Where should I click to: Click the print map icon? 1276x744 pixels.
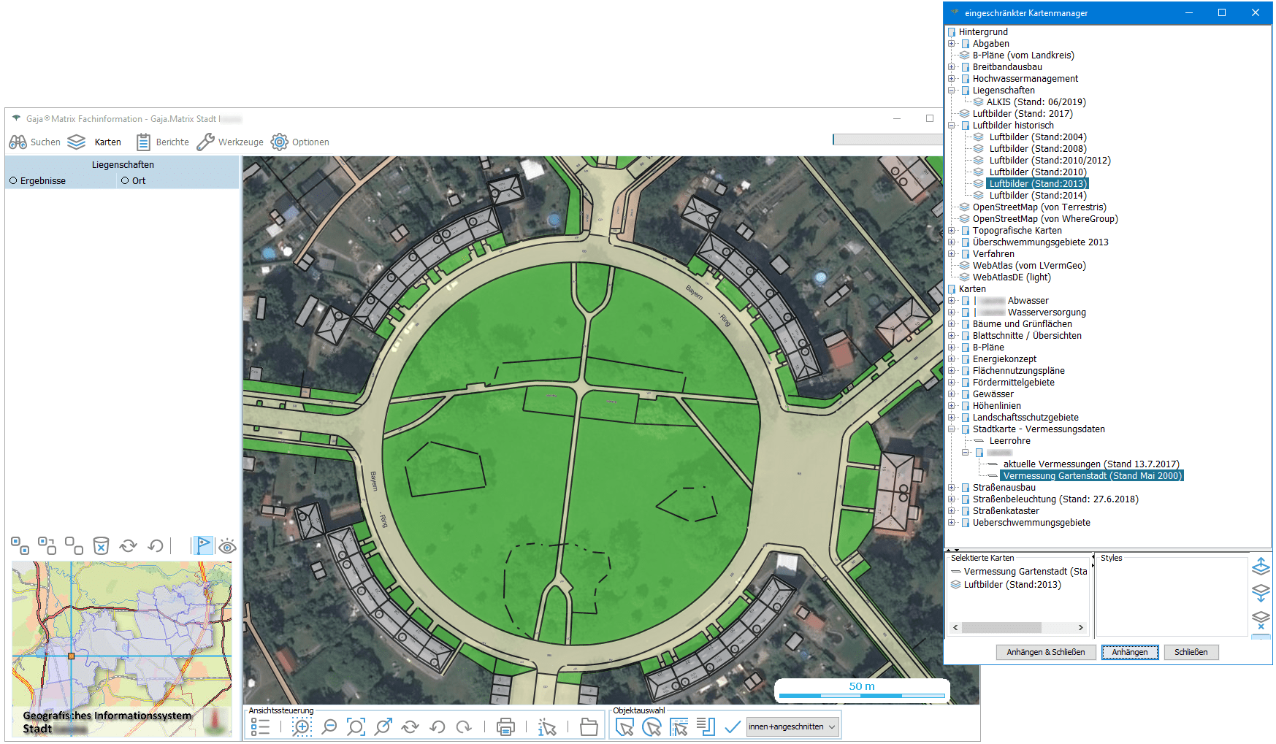click(505, 726)
